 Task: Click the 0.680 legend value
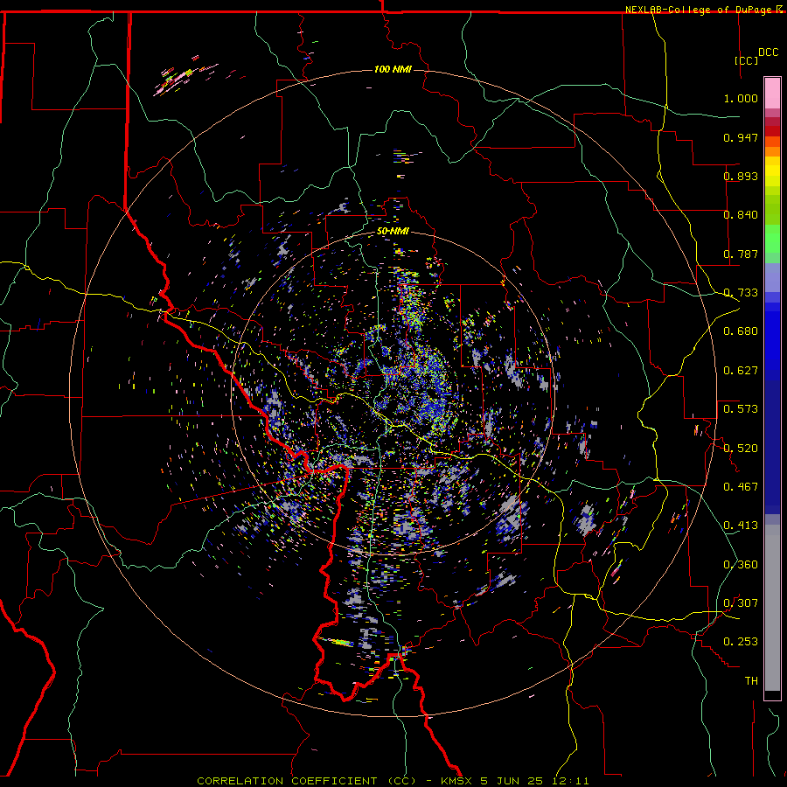point(741,331)
